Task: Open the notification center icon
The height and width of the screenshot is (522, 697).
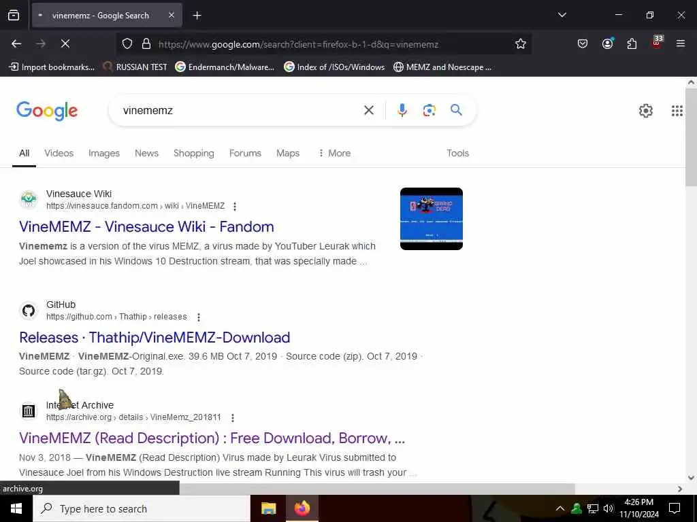Action: (x=675, y=508)
